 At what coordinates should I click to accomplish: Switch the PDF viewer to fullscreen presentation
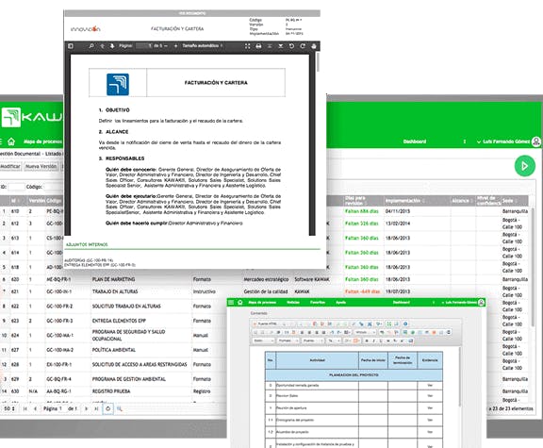[x=247, y=46]
